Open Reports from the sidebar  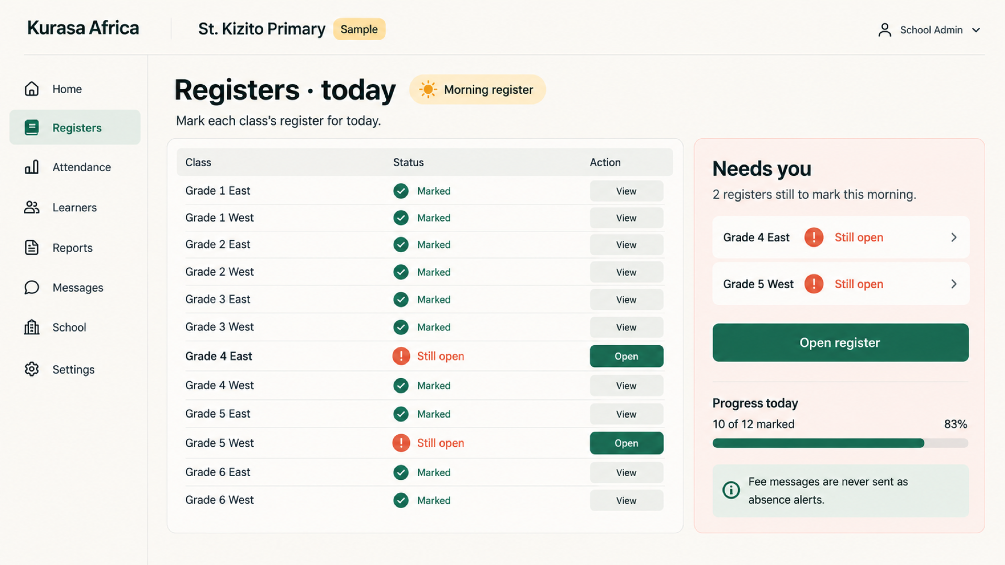tap(75, 247)
